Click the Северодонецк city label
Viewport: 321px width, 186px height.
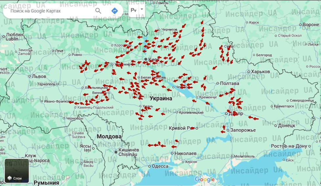tap(302, 101)
